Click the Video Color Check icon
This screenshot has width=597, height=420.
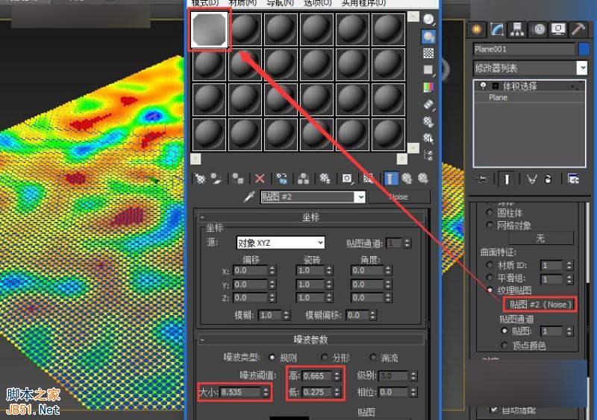click(428, 87)
